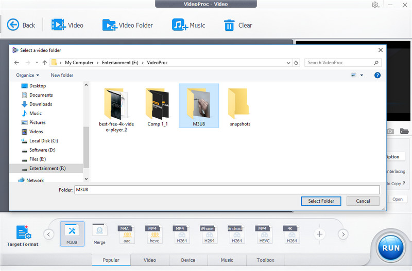Focus the Folder name input field

tap(227, 190)
